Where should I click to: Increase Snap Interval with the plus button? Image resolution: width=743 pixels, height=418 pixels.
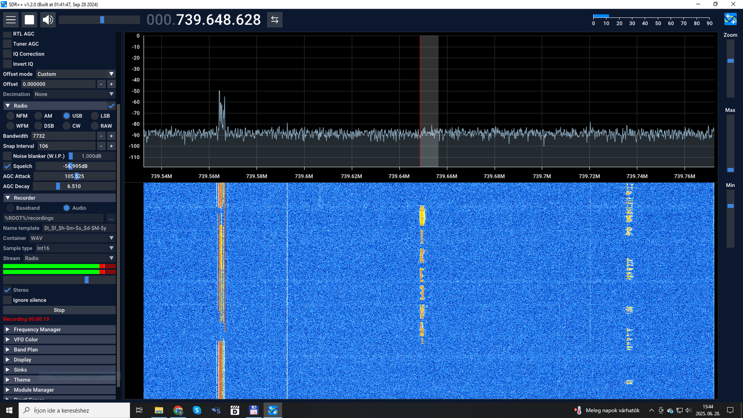111,146
